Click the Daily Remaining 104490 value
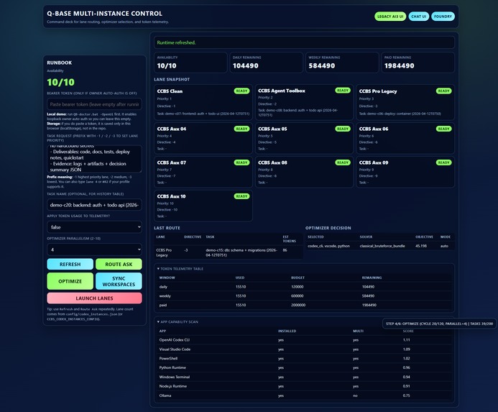The height and width of the screenshot is (412, 498). tap(246, 66)
